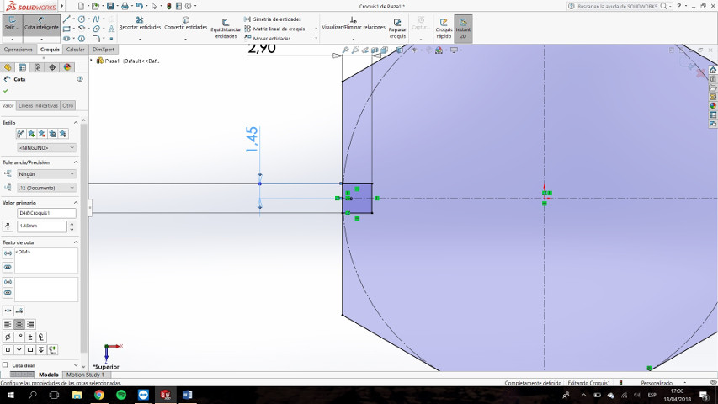Enable the Cota dual checkbox
The width and height of the screenshot is (718, 404).
[5, 365]
